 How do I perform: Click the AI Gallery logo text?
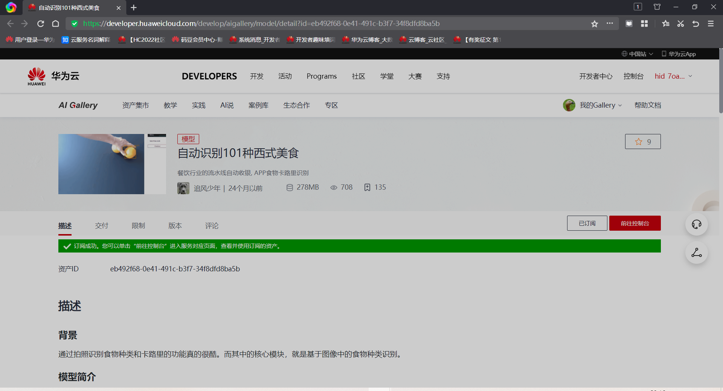(x=78, y=105)
